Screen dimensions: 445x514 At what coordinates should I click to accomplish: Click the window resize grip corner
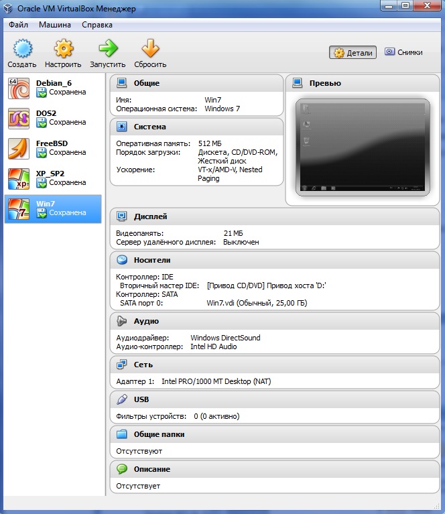pyautogui.click(x=436, y=506)
